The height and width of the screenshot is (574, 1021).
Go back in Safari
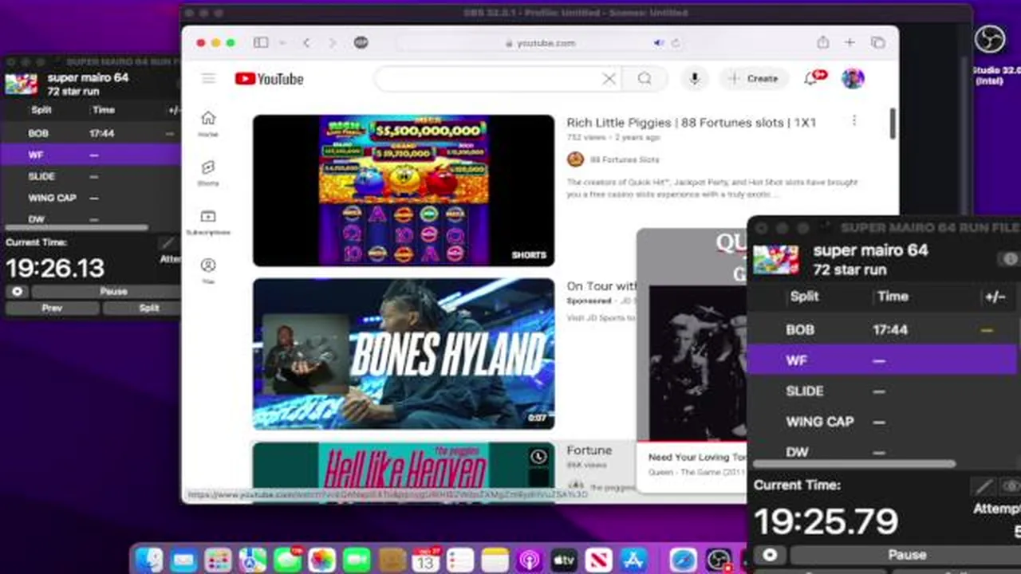click(x=306, y=43)
